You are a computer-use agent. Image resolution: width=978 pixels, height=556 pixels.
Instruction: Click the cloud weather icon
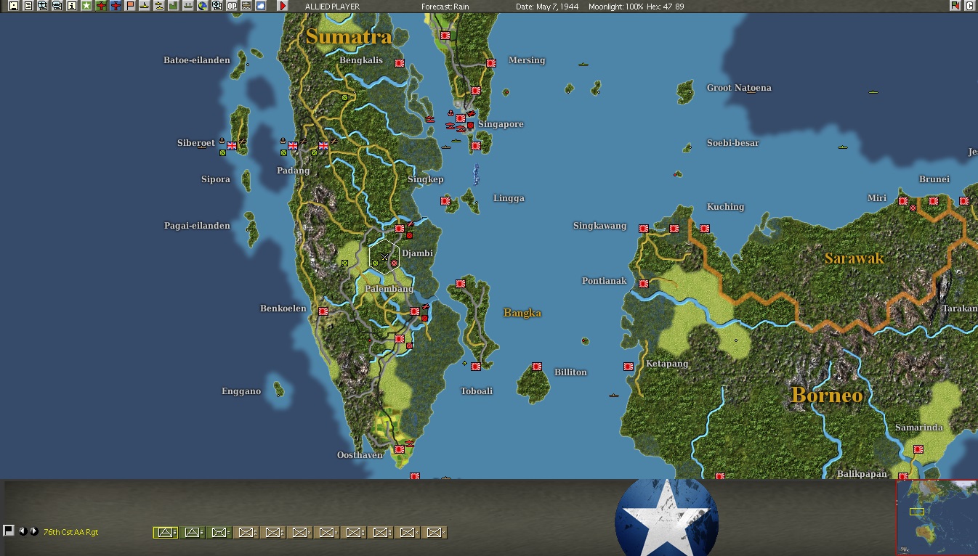pyautogui.click(x=261, y=6)
